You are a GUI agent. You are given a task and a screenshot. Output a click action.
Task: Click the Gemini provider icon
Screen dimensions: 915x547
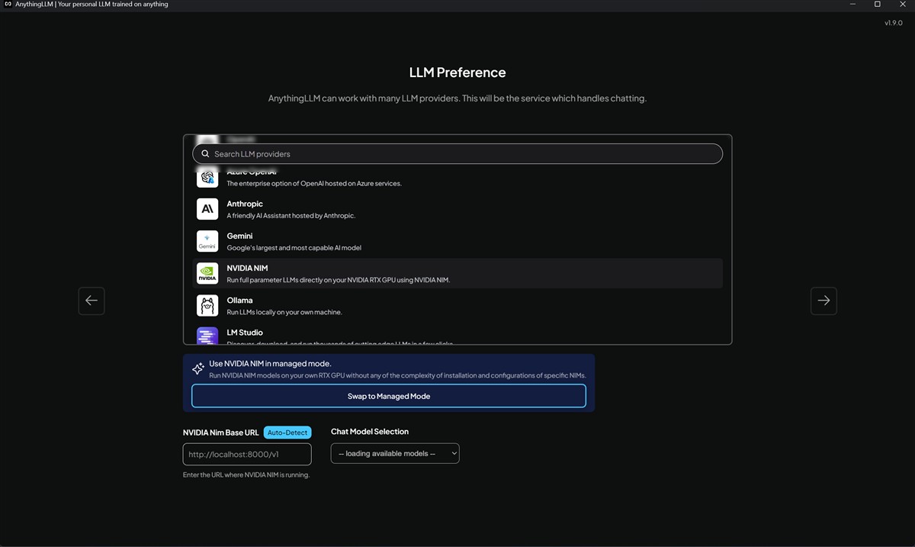point(207,241)
